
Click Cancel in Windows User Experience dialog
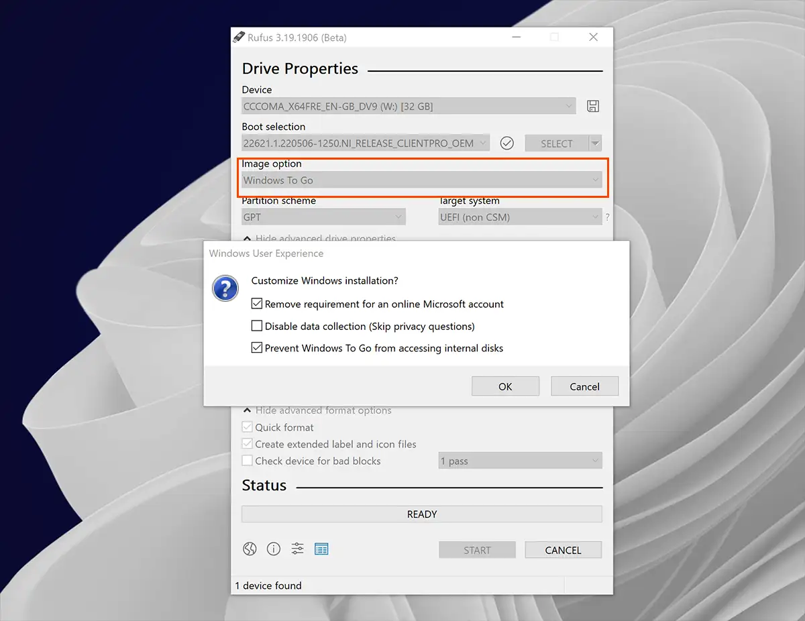point(584,386)
